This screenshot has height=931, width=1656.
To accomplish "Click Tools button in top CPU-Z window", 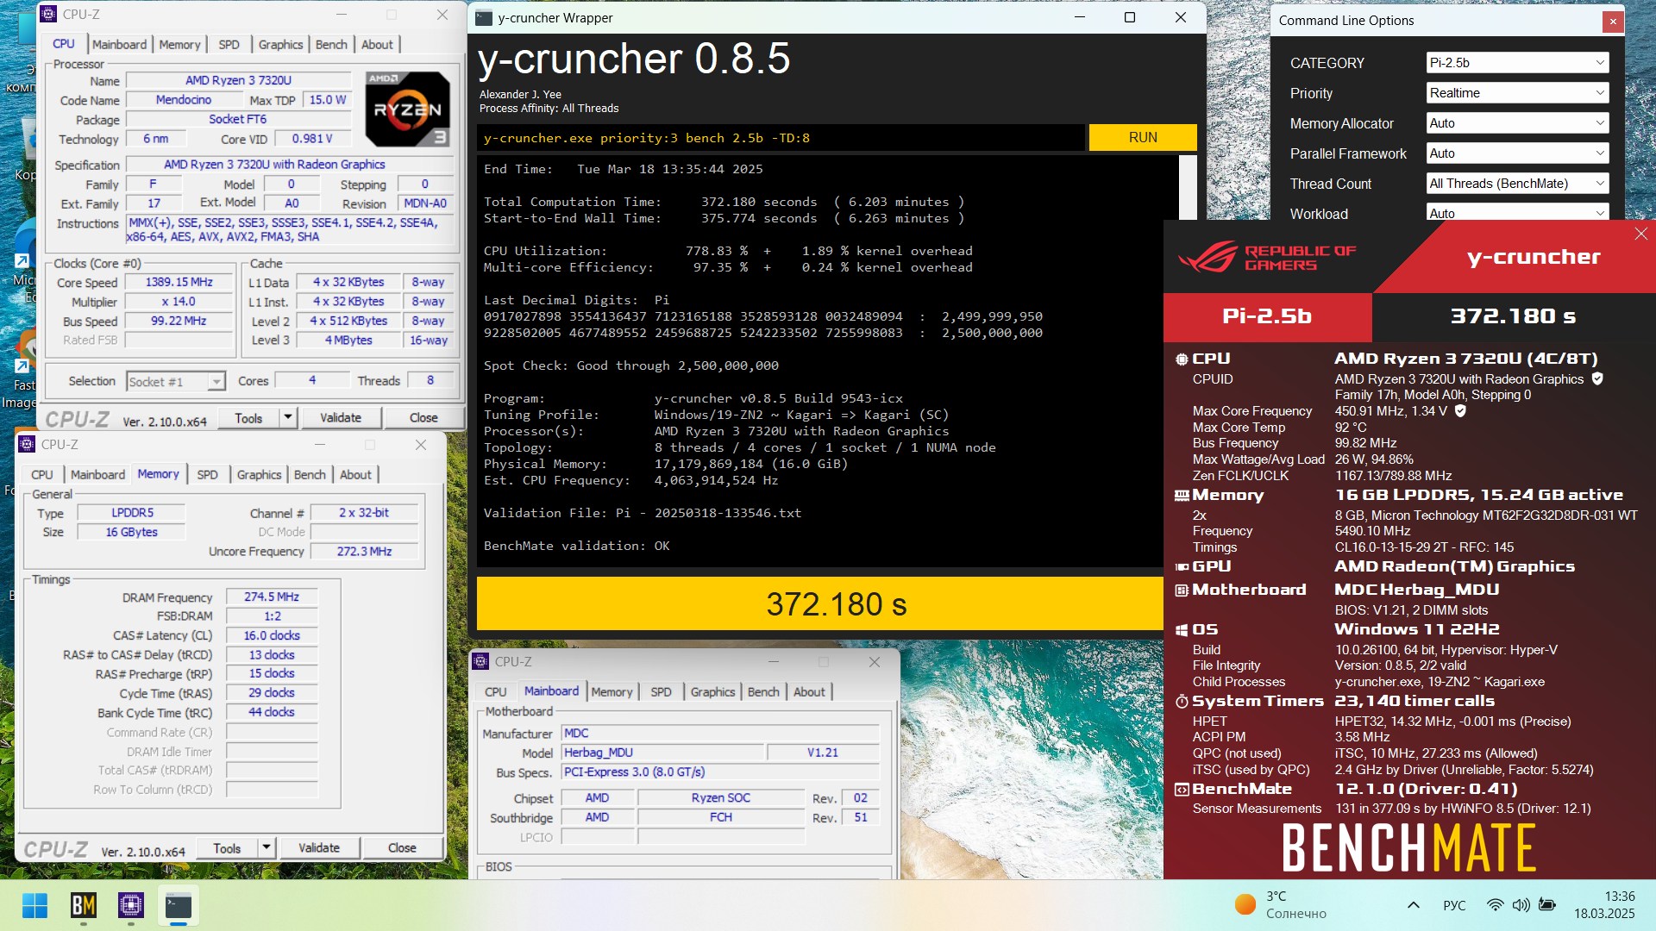I will coord(248,418).
